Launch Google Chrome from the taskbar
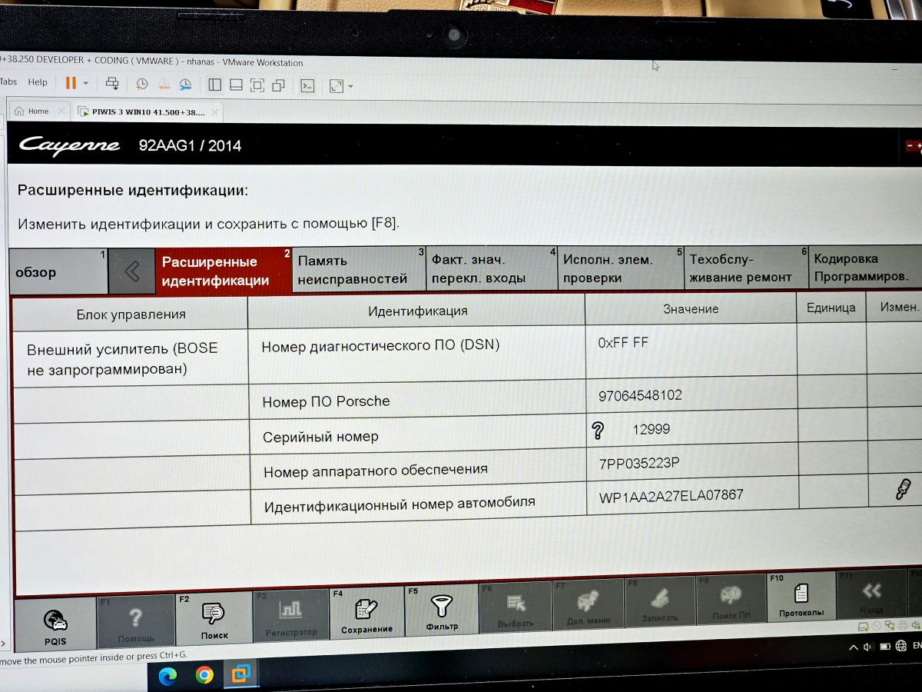 [204, 675]
